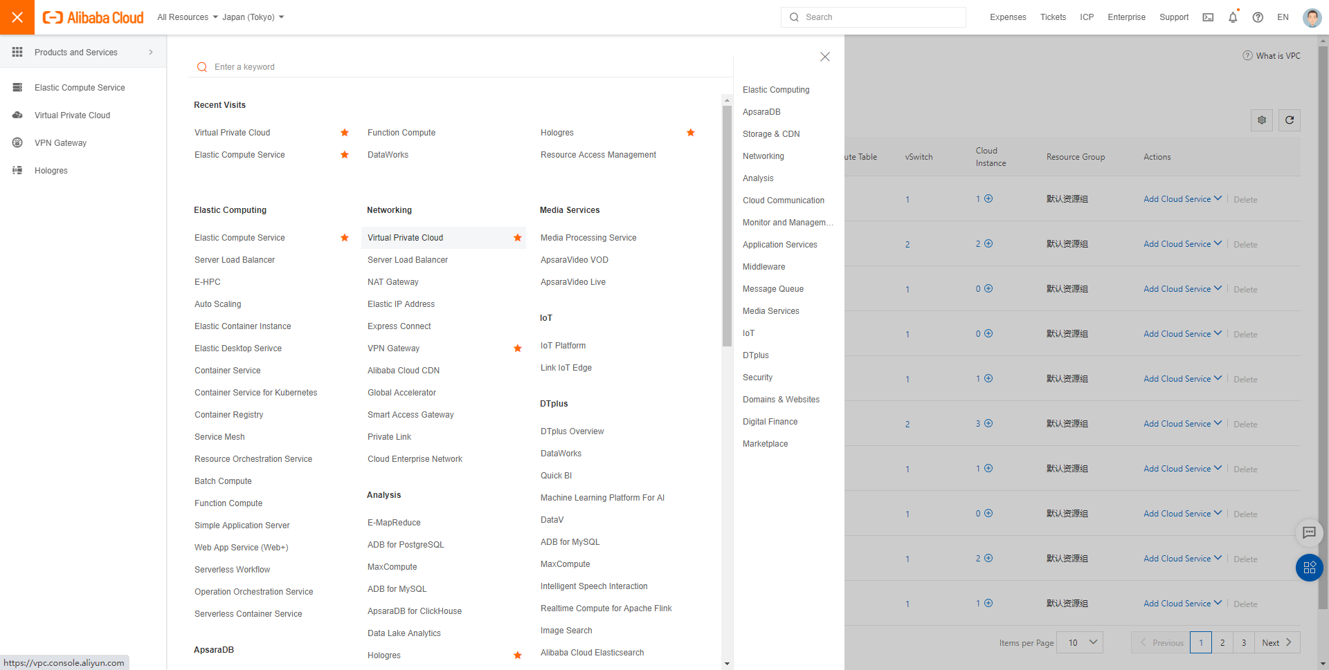1329x670 pixels.
Task: Open the blue quick-access floating button
Action: 1310,568
